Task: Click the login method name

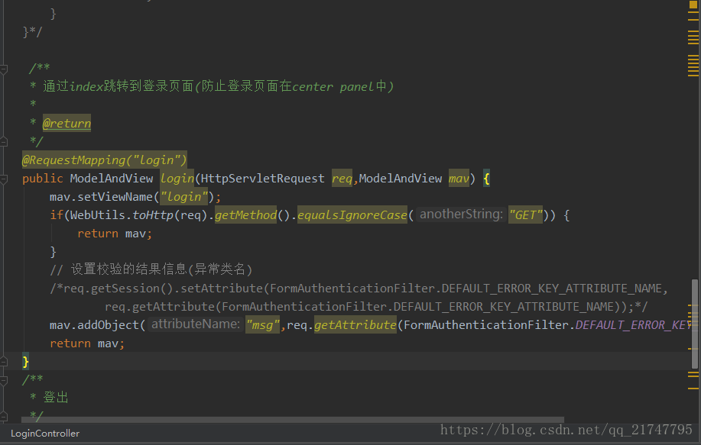Action: (177, 179)
